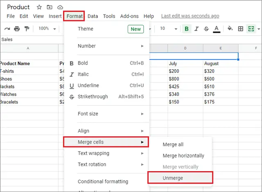Image resolution: width=262 pixels, height=192 pixels.
Task: Choose Strikethrough in the Format menu
Action: 106,97
